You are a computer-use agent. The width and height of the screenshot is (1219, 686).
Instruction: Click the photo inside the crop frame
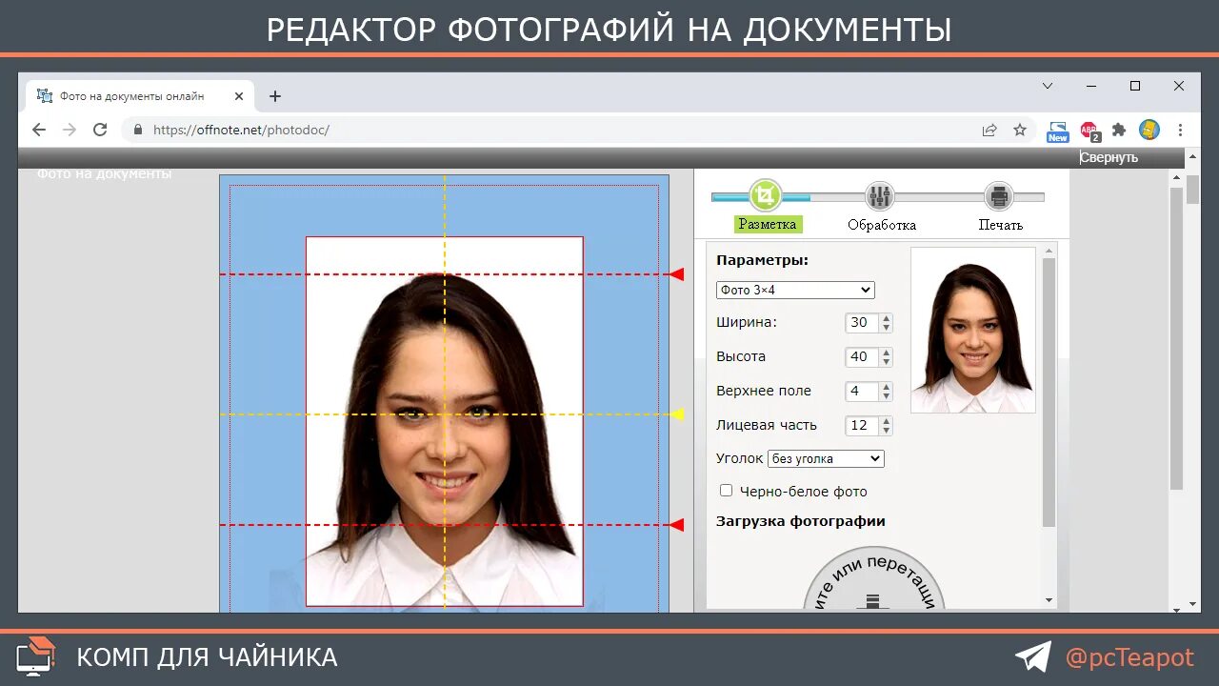(444, 421)
